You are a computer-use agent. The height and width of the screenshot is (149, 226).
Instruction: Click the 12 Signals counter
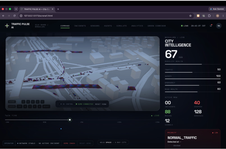169,122
